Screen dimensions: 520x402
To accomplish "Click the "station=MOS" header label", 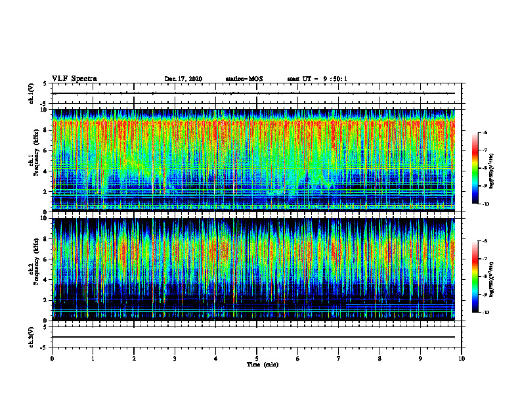I will [x=244, y=79].
